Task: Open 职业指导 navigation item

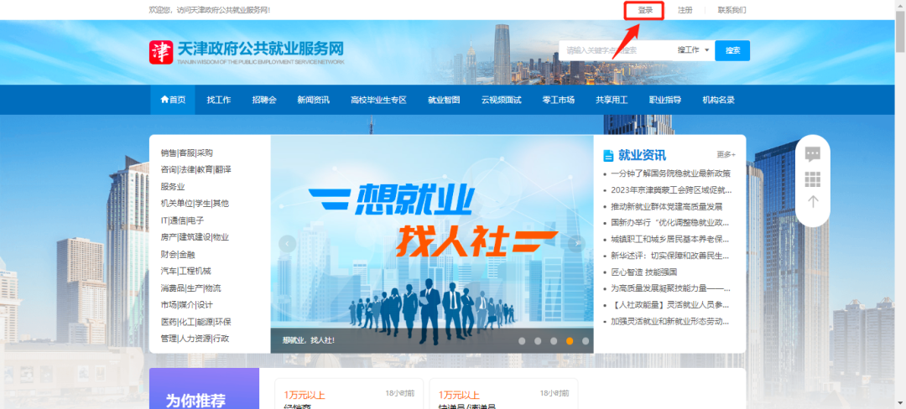Action: coord(664,100)
